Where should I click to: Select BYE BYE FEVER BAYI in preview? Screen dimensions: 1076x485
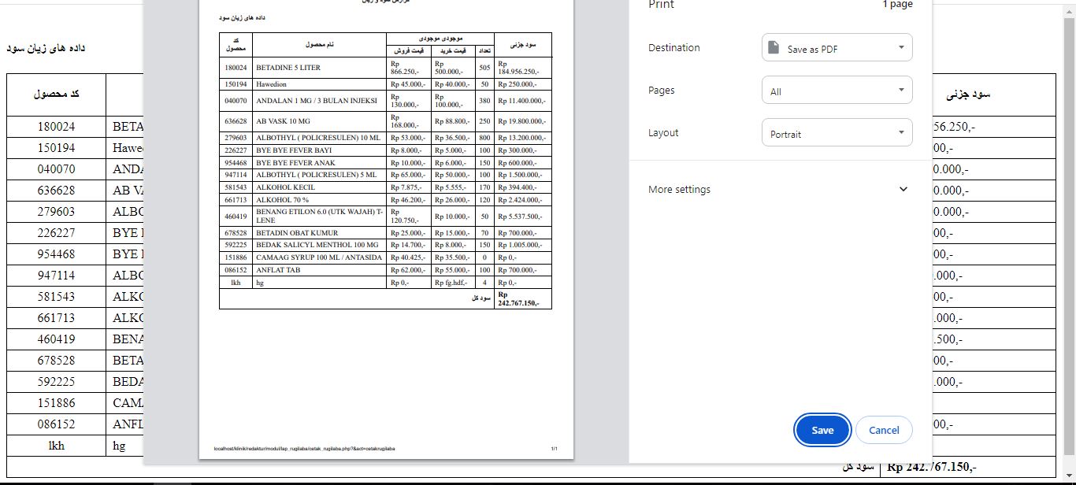pyautogui.click(x=294, y=150)
